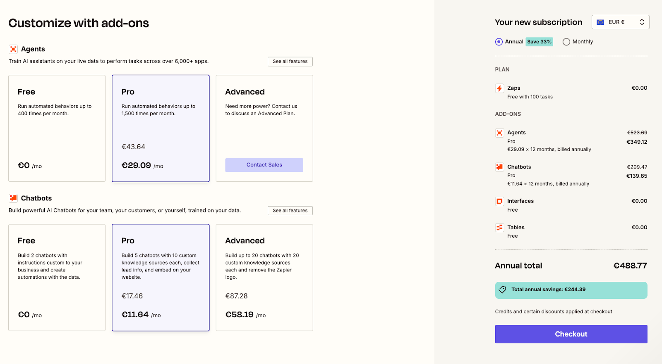Image resolution: width=662 pixels, height=364 pixels.
Task: Click the Chatbots icon beside the section heading
Action: point(13,198)
